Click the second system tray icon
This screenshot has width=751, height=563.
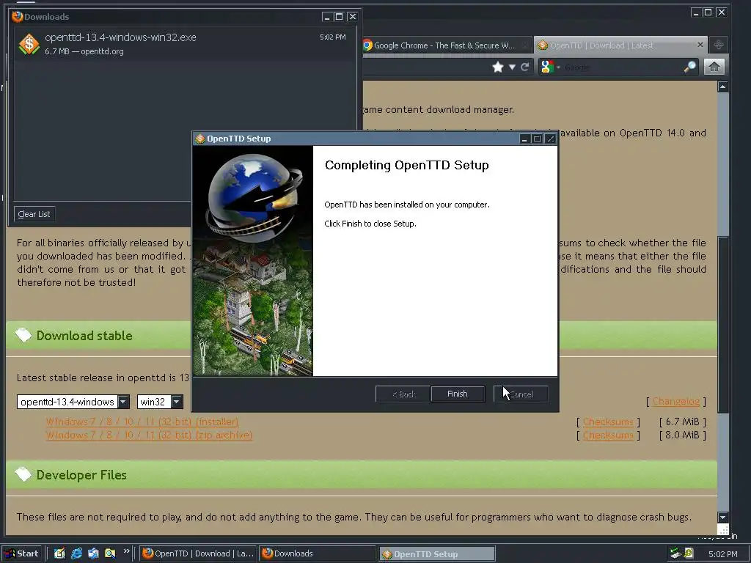coord(688,553)
